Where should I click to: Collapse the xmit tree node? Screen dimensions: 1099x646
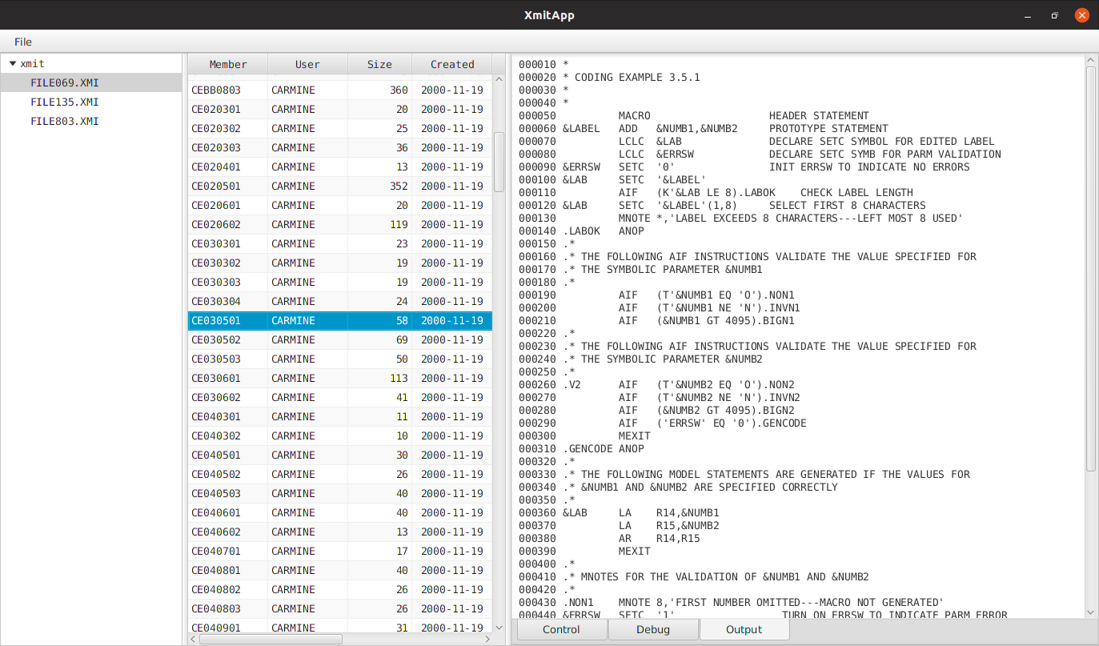(x=13, y=63)
